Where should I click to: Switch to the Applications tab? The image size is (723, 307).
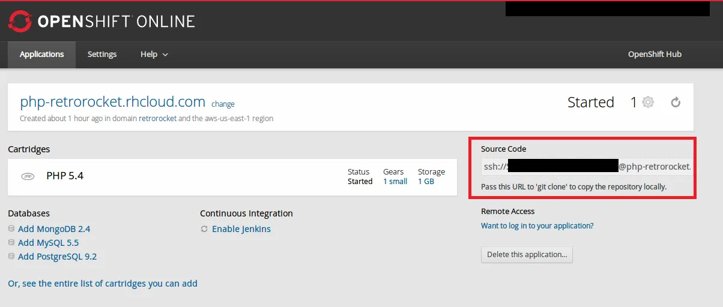pyautogui.click(x=41, y=55)
